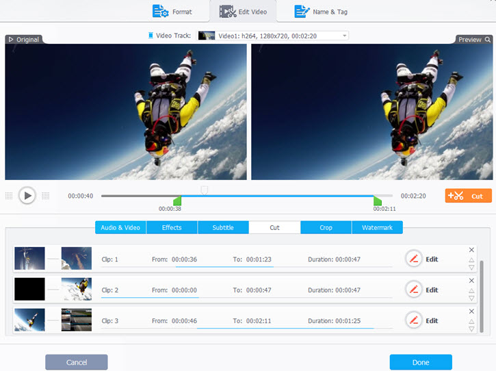496x371 pixels.
Task: Move Clip 3 down with arrow
Action: [x=471, y=329]
